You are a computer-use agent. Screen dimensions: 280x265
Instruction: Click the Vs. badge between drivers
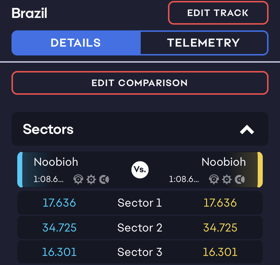tap(140, 170)
